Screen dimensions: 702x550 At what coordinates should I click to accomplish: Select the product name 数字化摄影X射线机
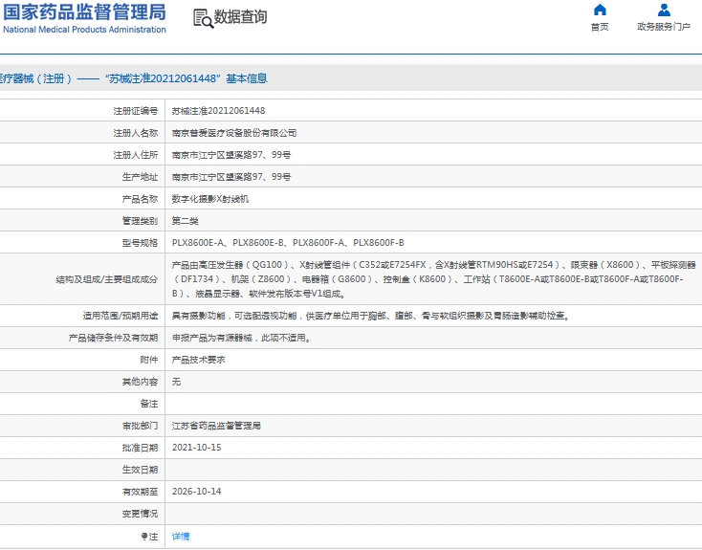210,198
